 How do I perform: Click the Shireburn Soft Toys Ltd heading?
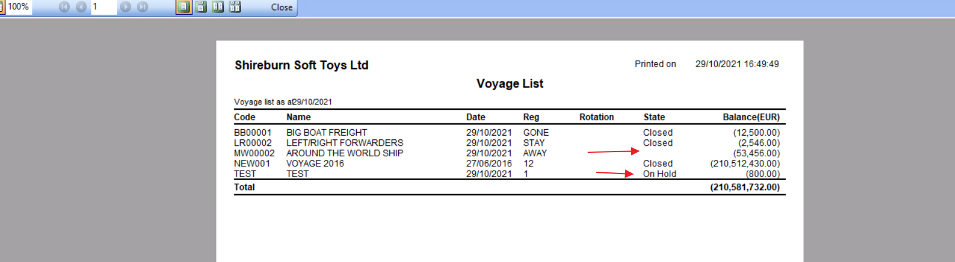[301, 65]
